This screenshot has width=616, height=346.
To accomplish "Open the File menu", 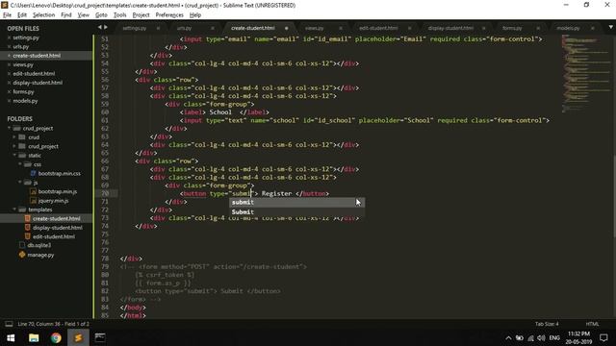I will pos(7,15).
